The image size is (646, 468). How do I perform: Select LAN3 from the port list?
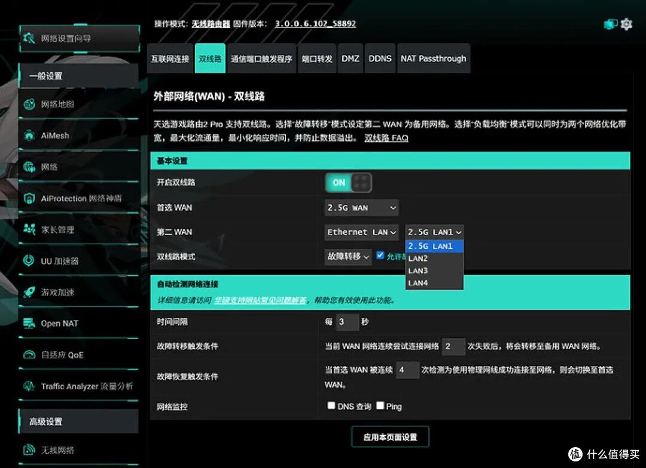tap(435, 270)
